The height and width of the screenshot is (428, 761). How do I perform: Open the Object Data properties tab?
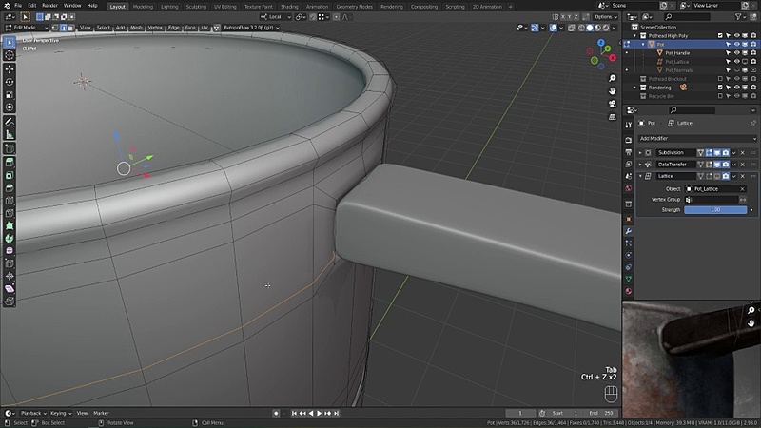tap(629, 279)
